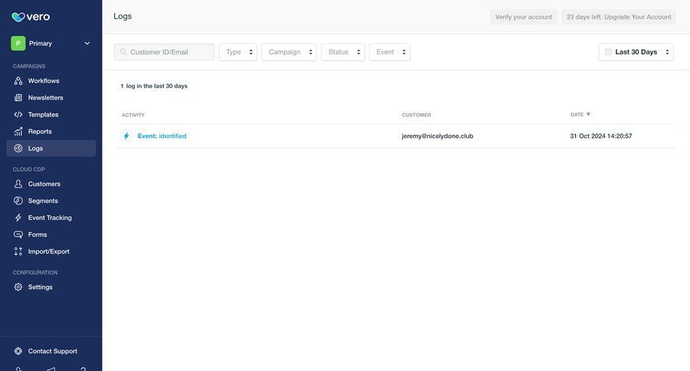
Task: Open the Type filter dropdown
Action: [238, 52]
